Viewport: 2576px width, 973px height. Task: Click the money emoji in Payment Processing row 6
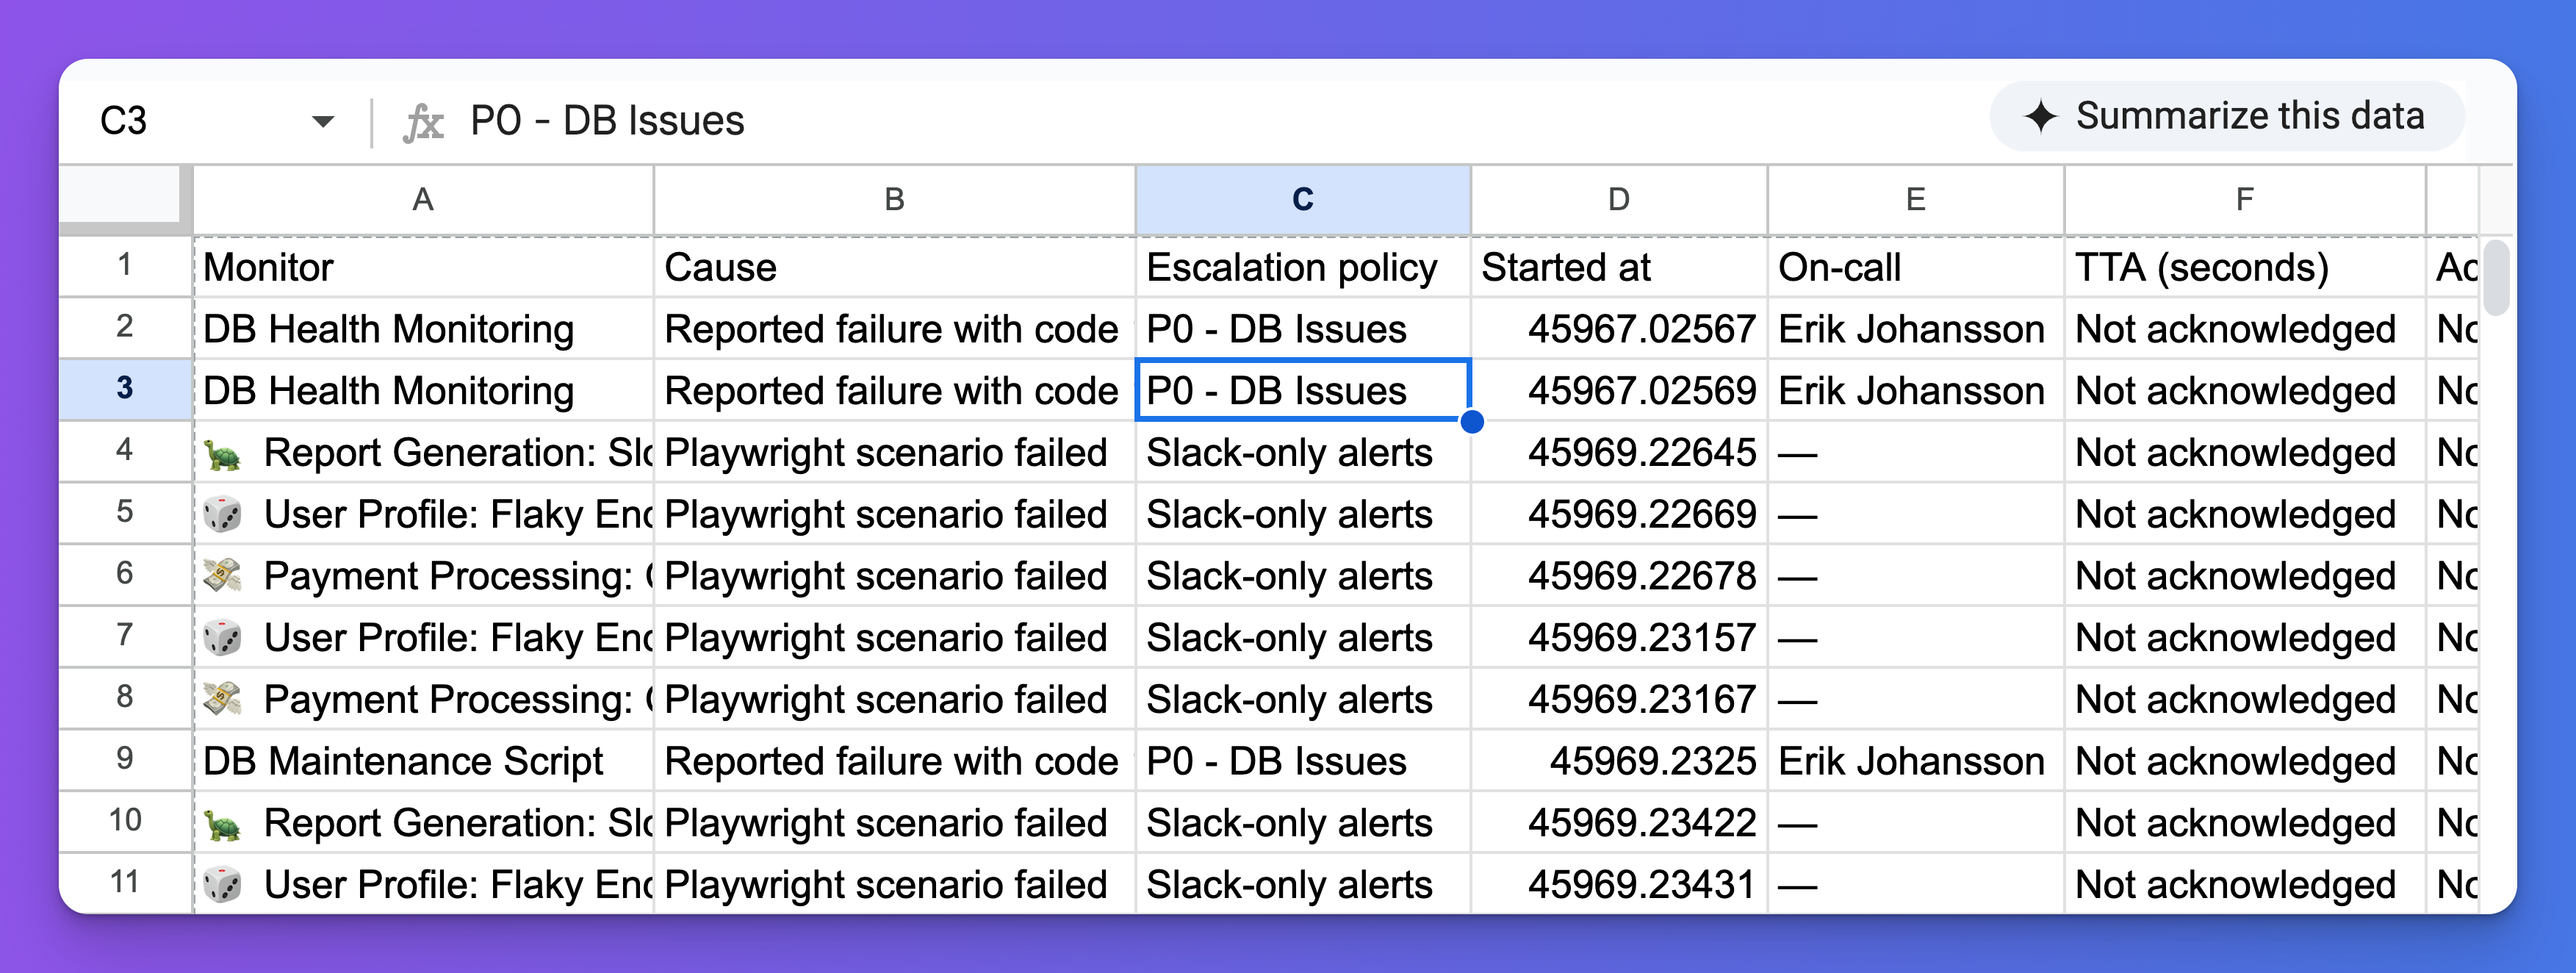point(225,575)
